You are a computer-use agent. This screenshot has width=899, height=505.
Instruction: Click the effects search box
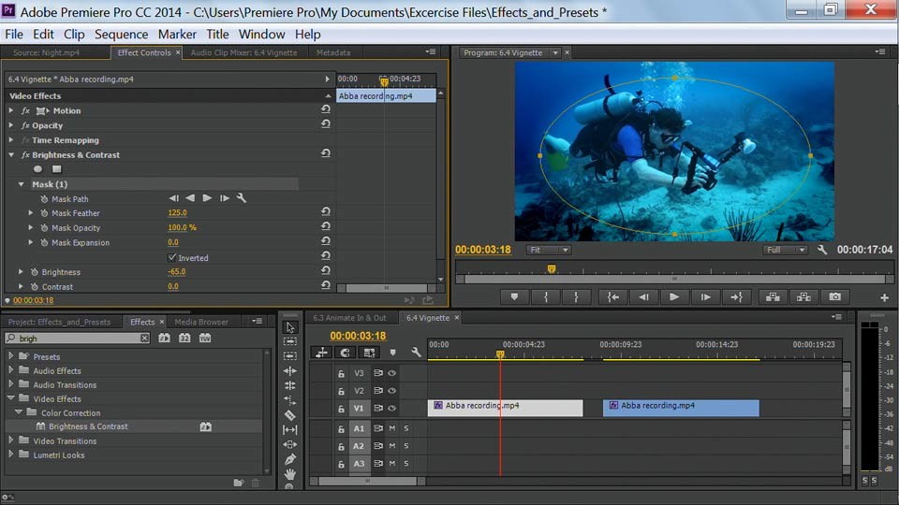pos(78,339)
